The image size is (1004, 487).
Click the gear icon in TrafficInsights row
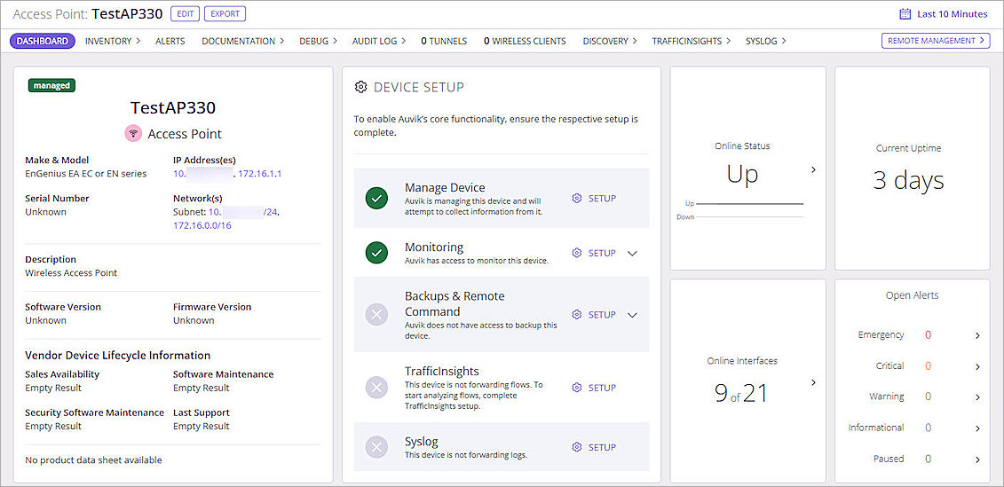pos(577,388)
